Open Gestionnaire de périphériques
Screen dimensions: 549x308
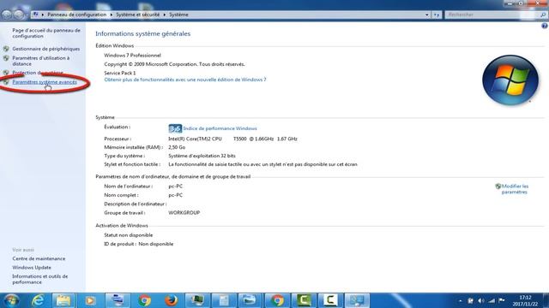click(45, 49)
